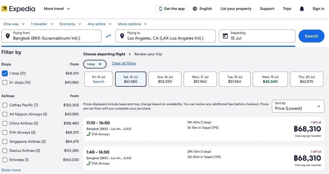Screen dimensions: 329x174
Task: Open the 1 traveller dropdown
Action: click(x=42, y=24)
